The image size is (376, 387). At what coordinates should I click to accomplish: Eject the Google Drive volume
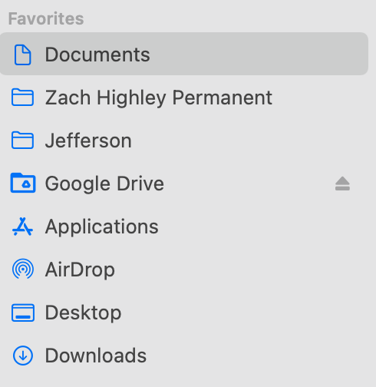(342, 184)
